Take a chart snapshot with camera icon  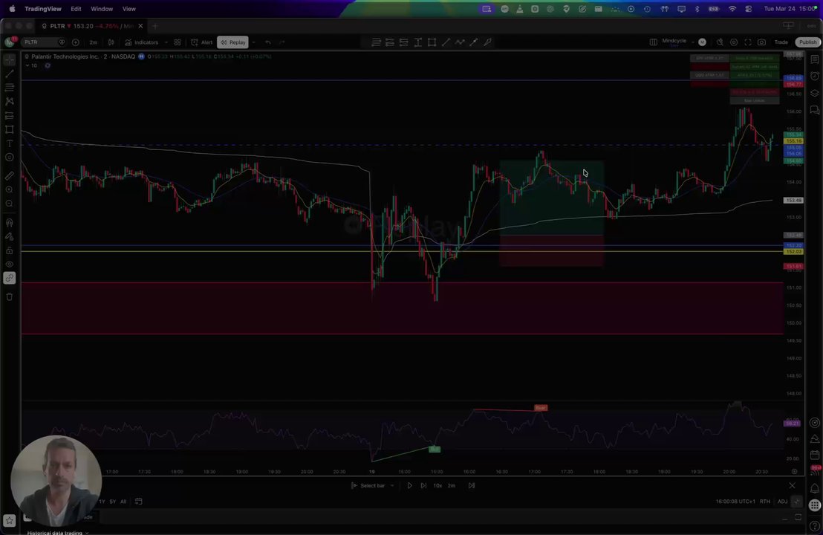tap(761, 42)
